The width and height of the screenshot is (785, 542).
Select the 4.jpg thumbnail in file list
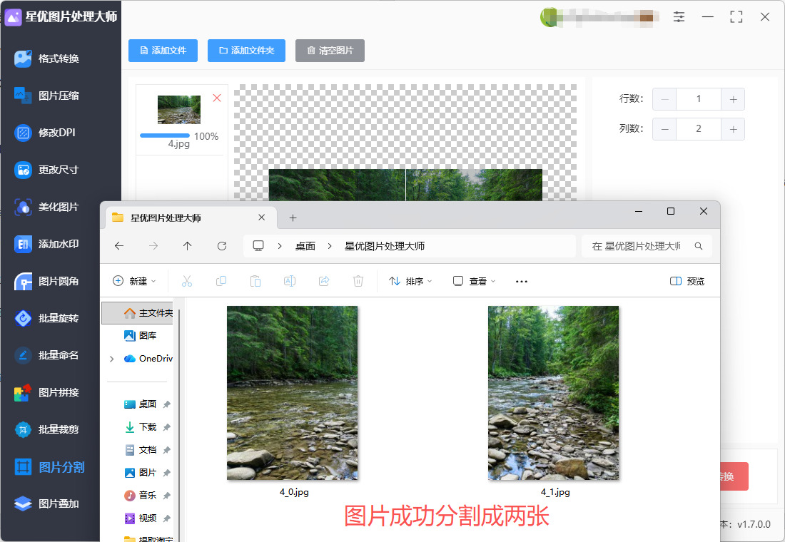[x=178, y=110]
